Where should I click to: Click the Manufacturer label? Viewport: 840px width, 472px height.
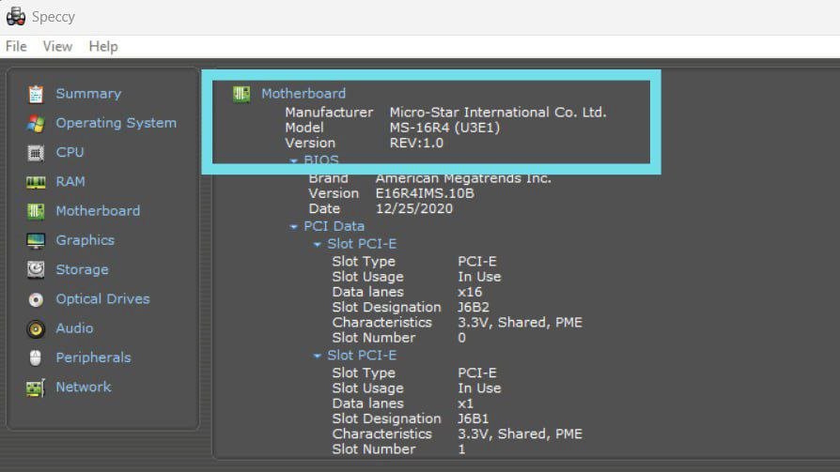(329, 113)
